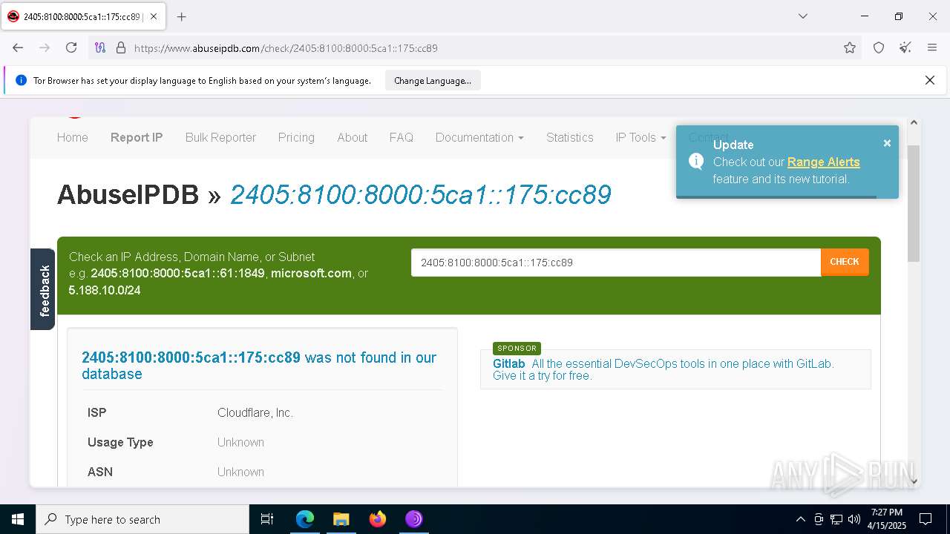950x534 pixels.
Task: Dismiss the language notification bar
Action: [x=929, y=80]
